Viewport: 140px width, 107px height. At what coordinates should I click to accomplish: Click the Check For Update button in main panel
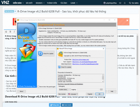click(46, 54)
